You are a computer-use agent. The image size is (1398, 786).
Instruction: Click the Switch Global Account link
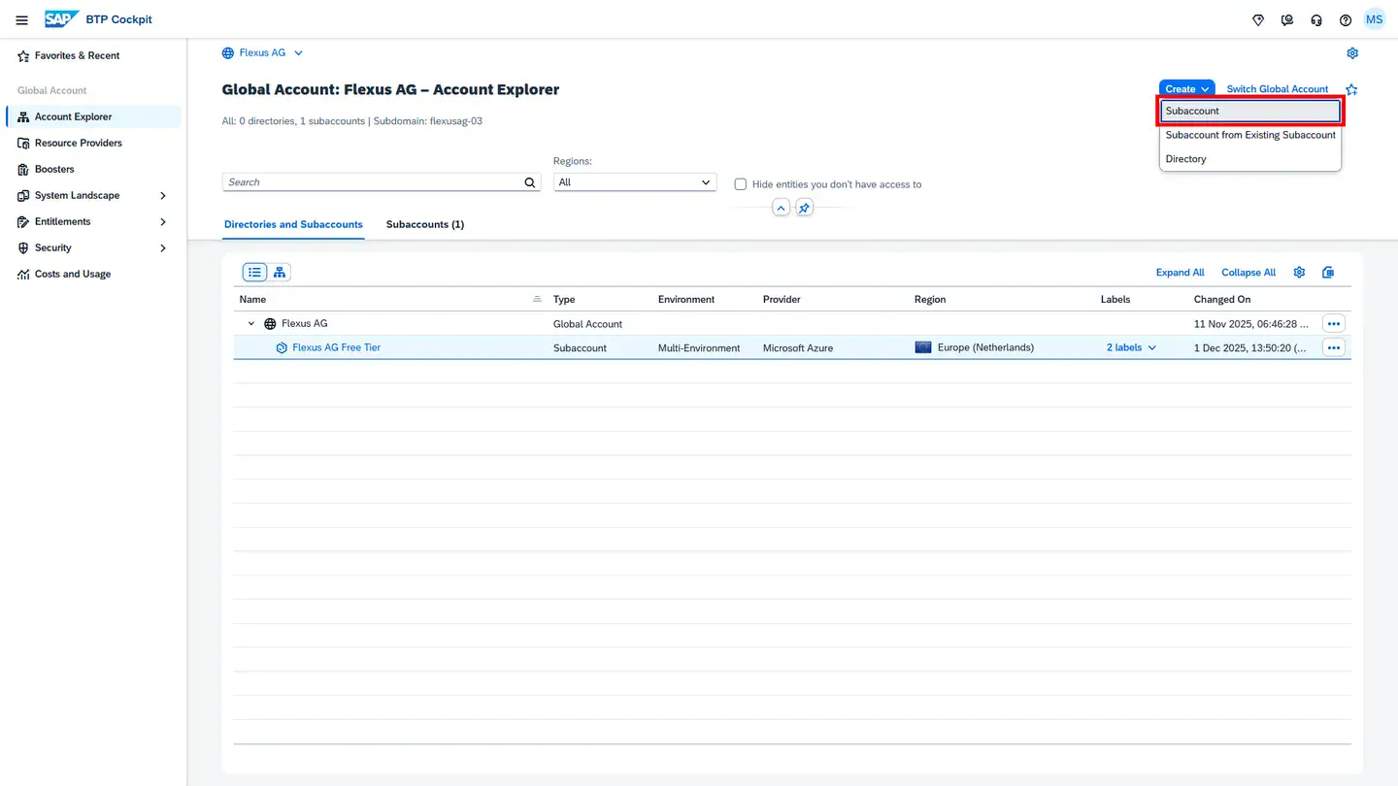[1277, 89]
